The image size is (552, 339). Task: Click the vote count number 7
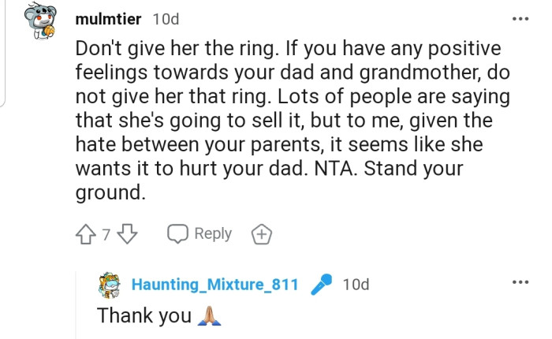click(107, 235)
